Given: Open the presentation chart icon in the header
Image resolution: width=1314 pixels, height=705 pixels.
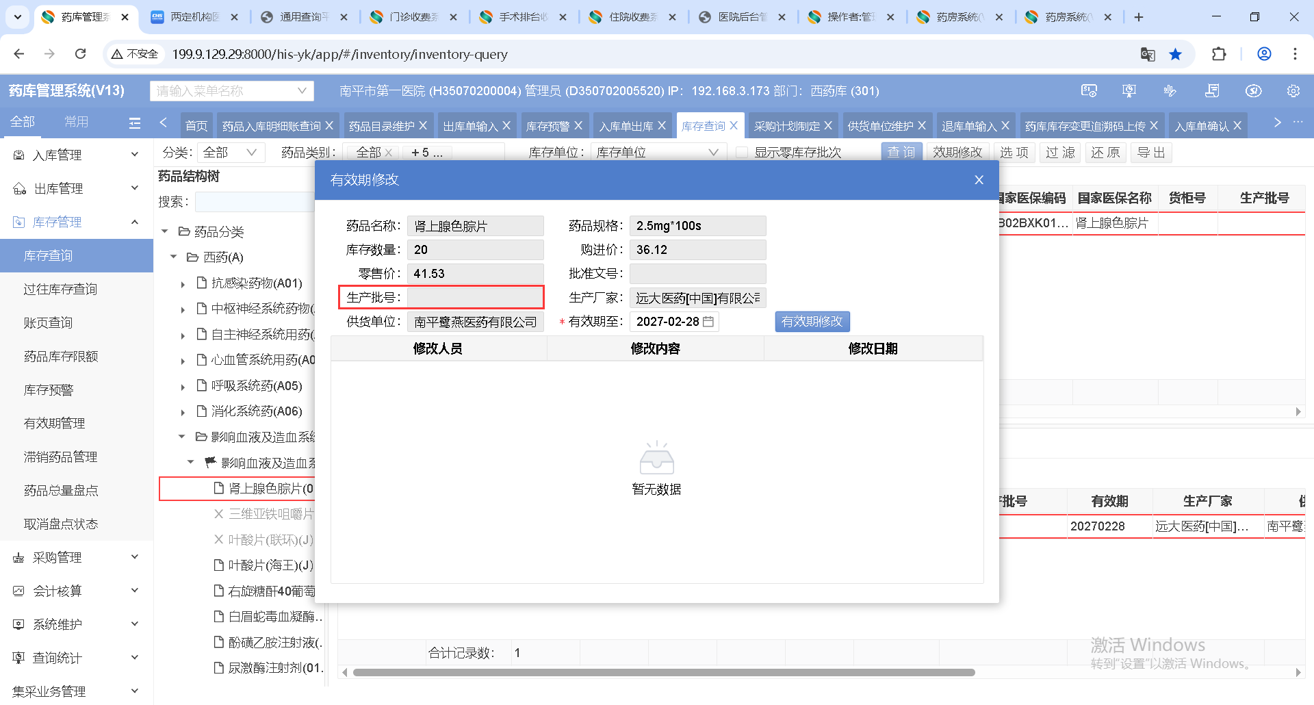Looking at the screenshot, I should click(1129, 91).
